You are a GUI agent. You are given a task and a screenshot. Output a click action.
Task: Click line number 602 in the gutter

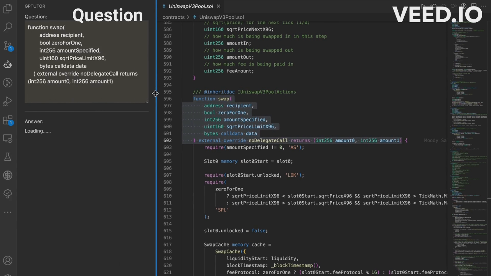click(167, 140)
